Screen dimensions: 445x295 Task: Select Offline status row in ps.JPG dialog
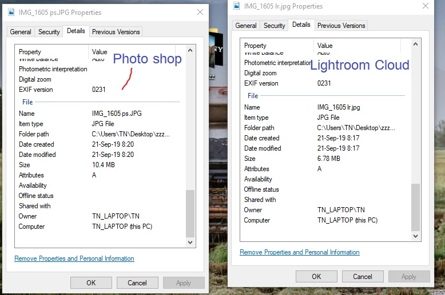101,196
